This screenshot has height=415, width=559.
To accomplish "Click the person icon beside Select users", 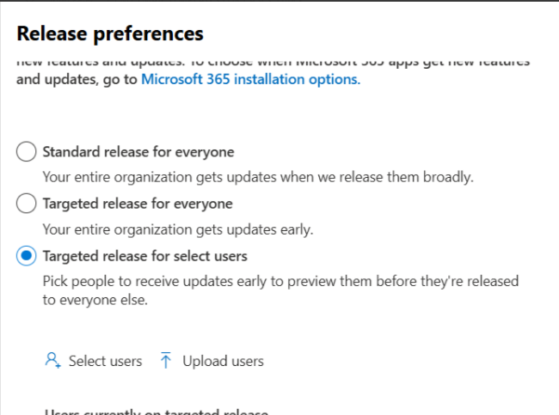I will 52,361.
